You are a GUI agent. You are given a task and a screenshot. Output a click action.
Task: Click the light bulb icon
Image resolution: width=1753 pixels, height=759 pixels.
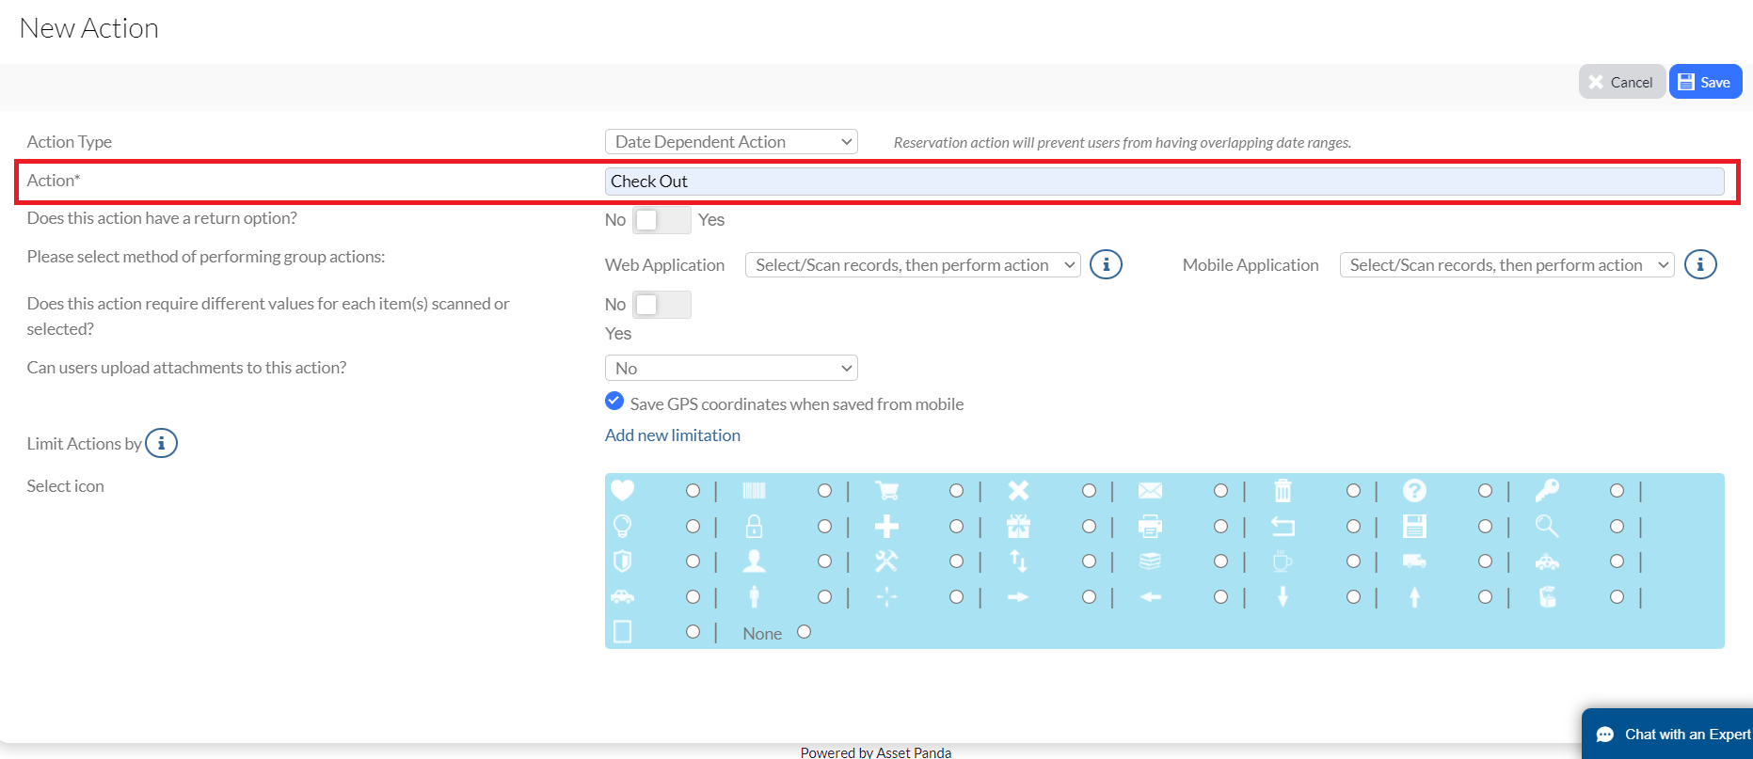(622, 526)
